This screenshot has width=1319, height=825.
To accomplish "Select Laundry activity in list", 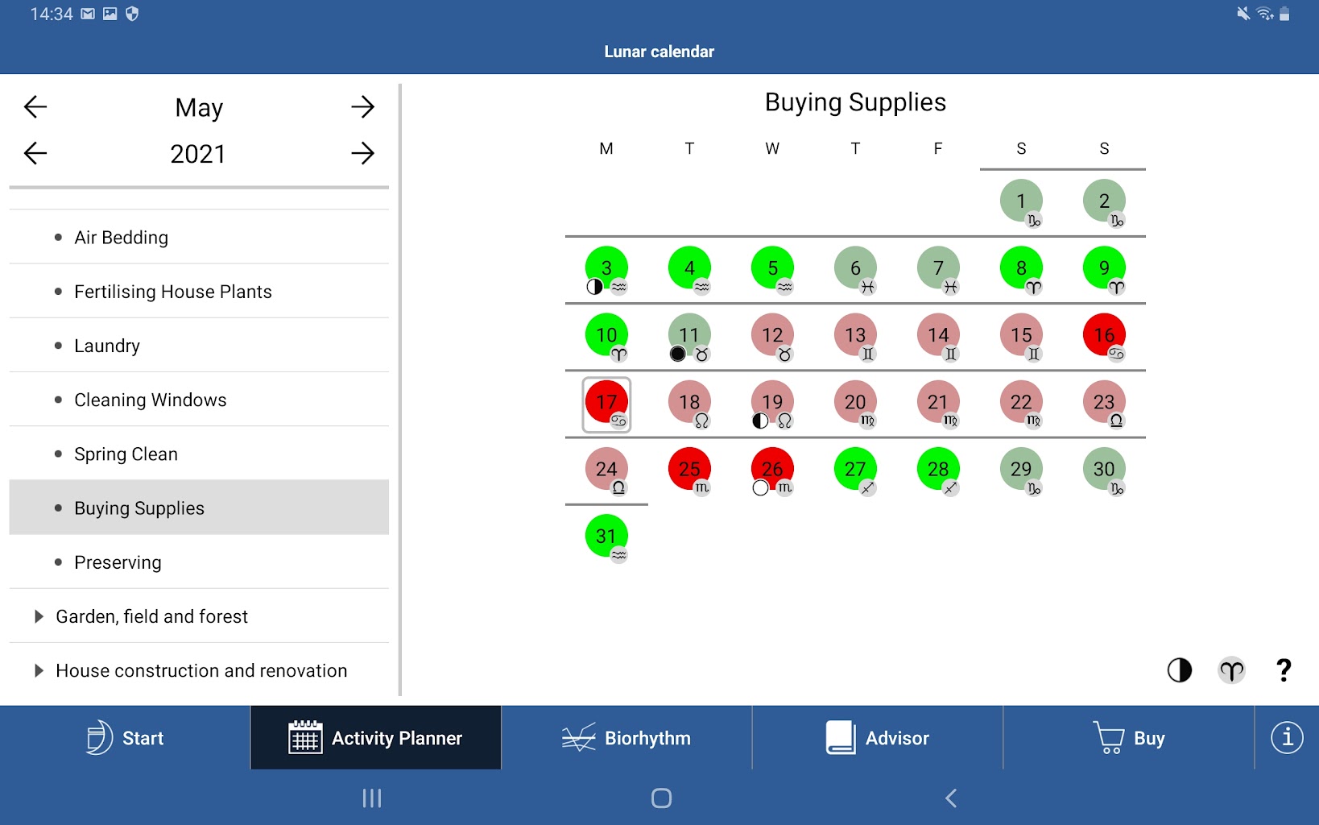I will (x=107, y=346).
